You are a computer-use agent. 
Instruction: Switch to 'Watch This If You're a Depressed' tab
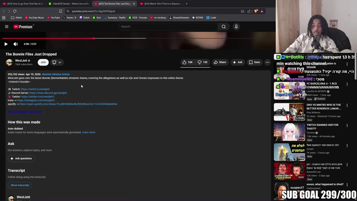[160, 4]
